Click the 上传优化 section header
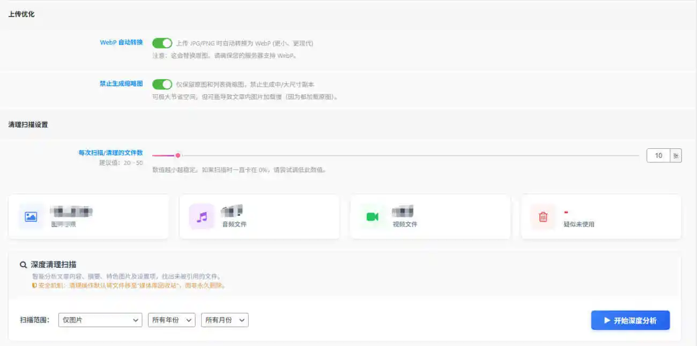The width and height of the screenshot is (697, 346). coord(21,14)
